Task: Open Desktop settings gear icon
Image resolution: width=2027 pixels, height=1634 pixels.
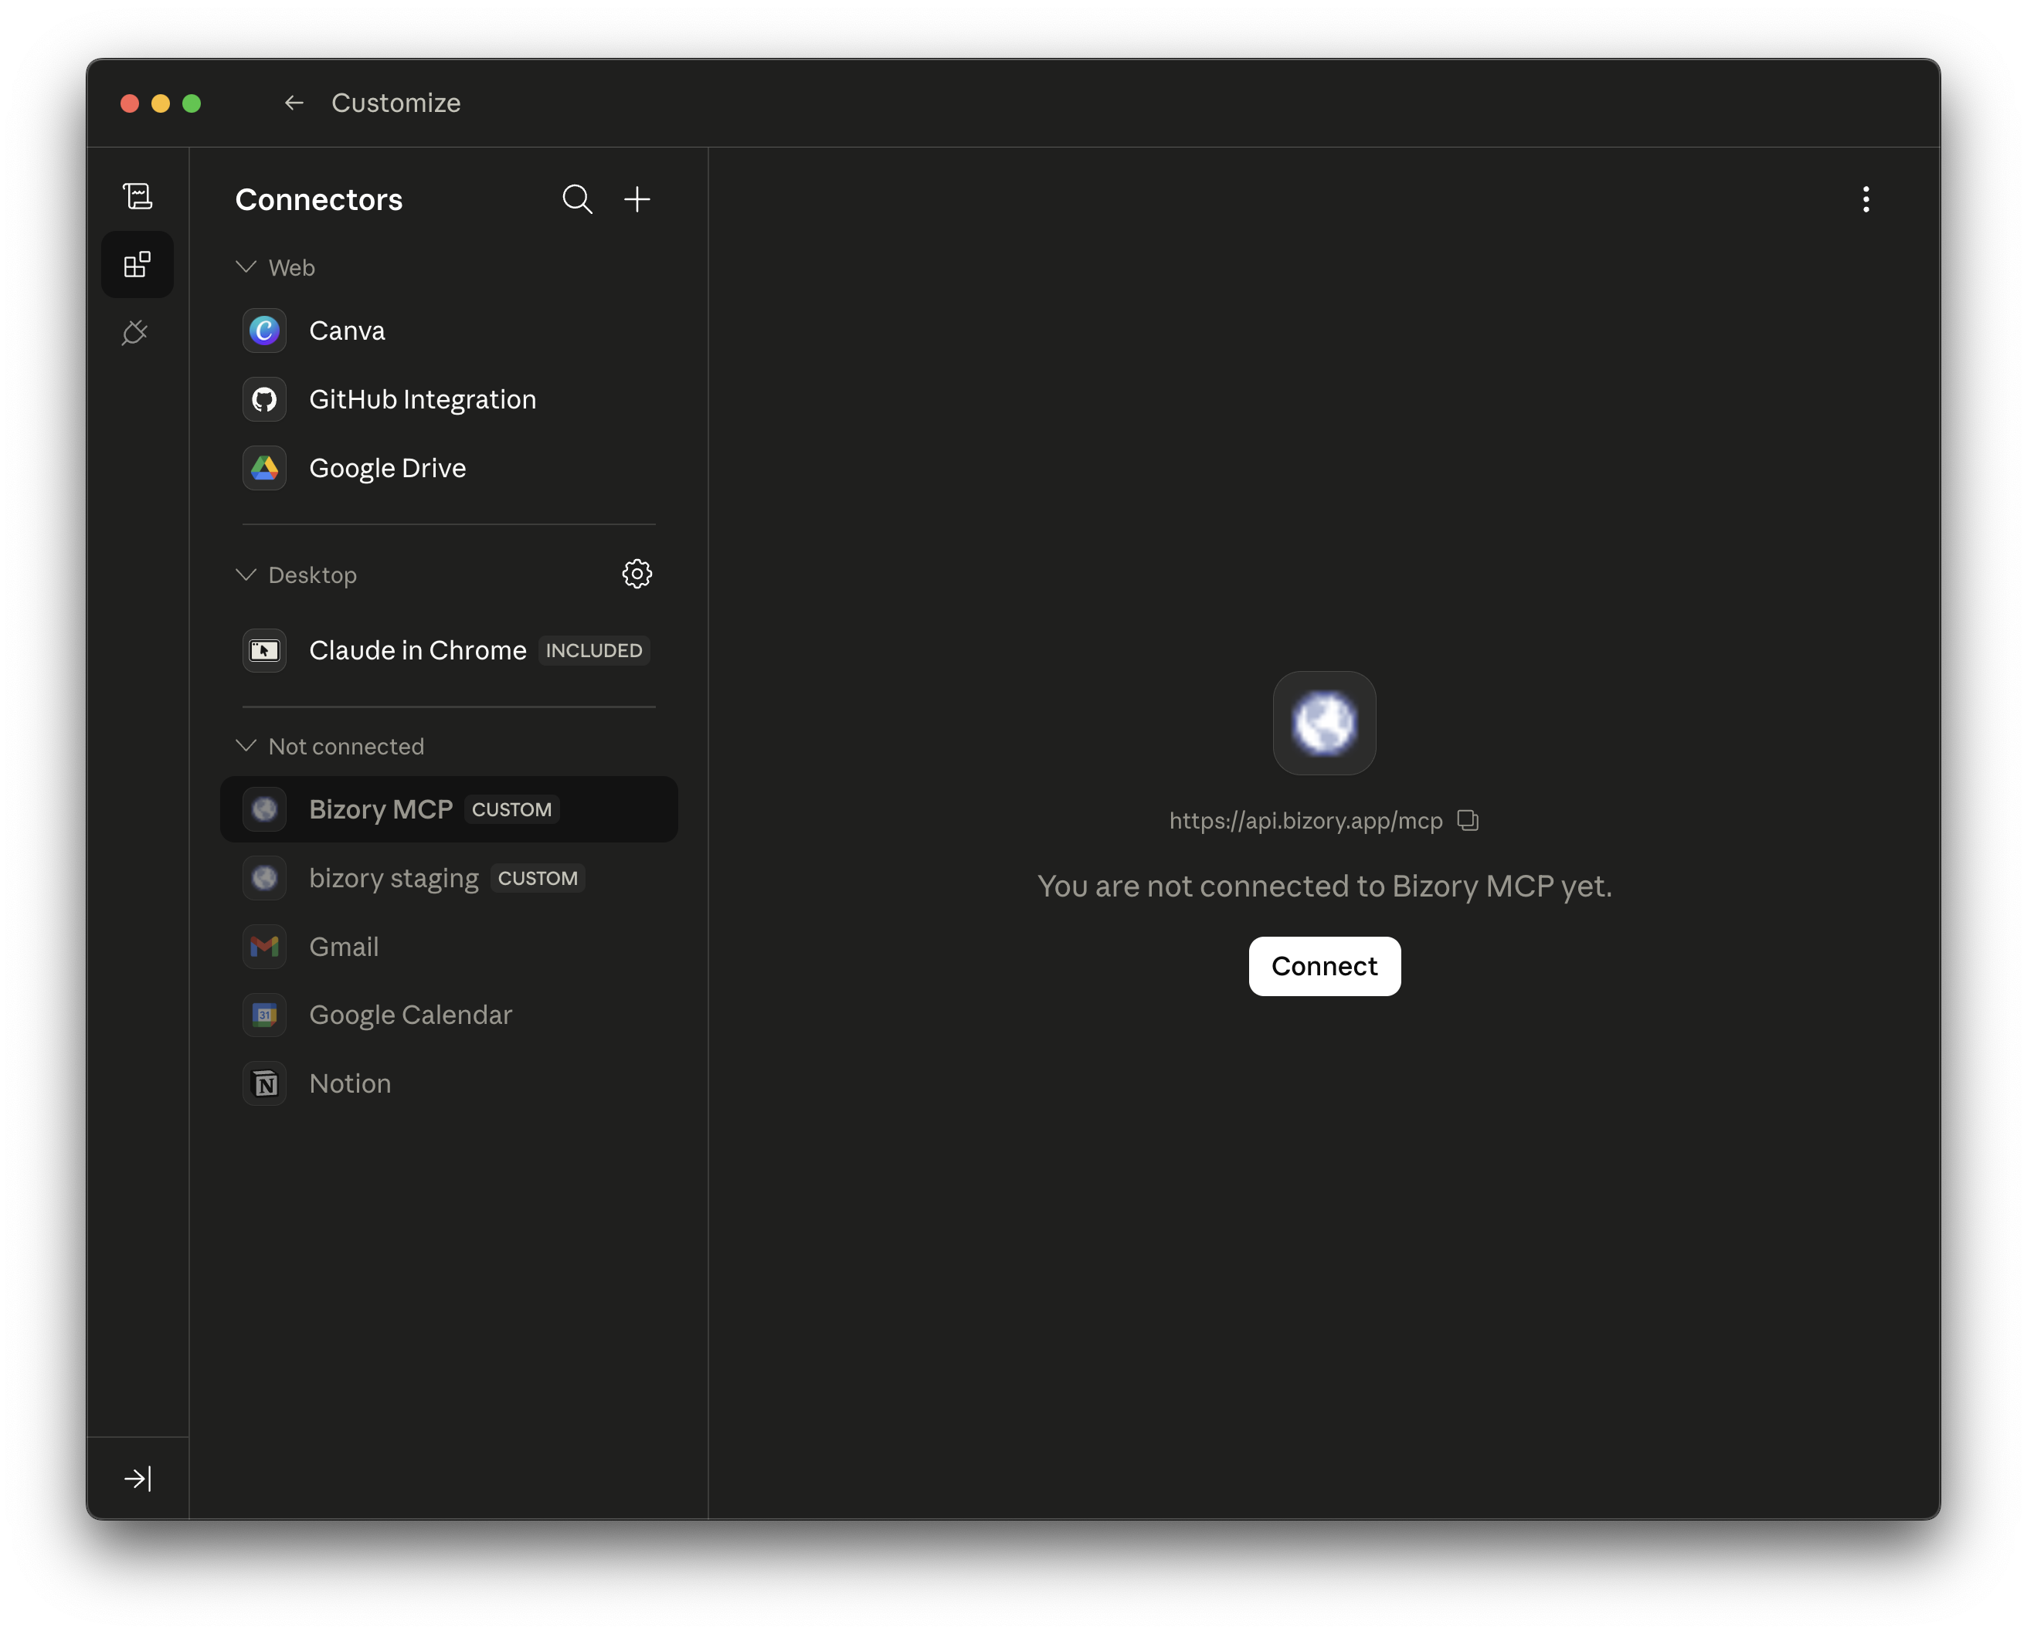Action: (637, 575)
